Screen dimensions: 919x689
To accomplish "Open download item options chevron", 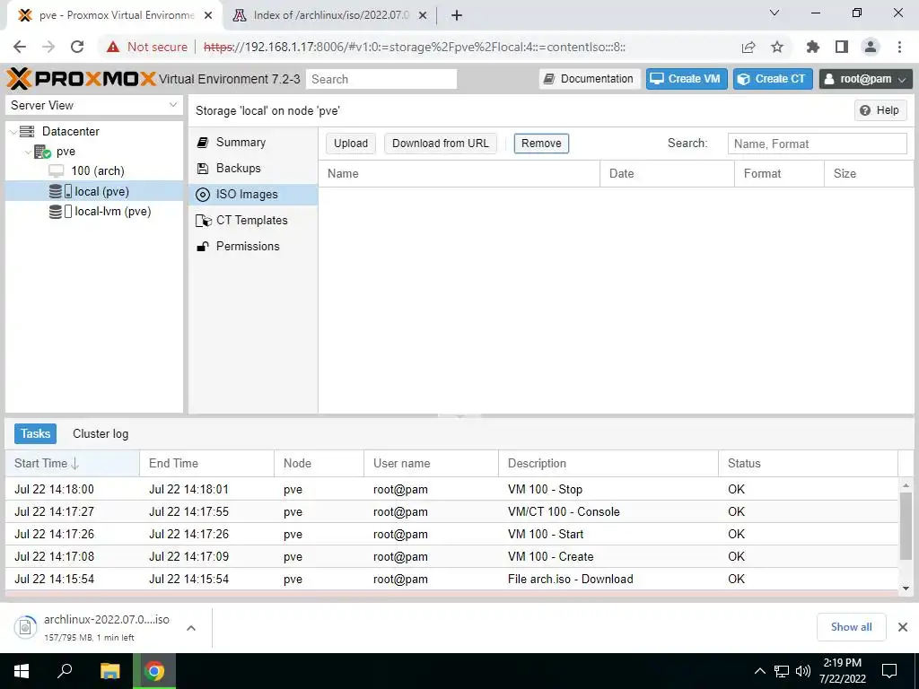I will click(191, 627).
